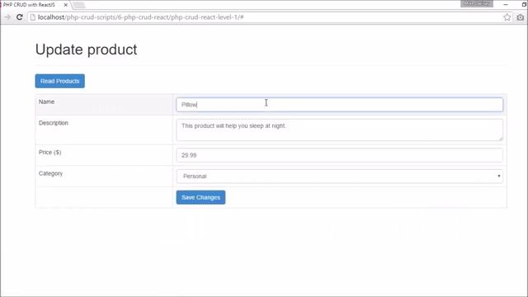Click the page icon in address bar
The width and height of the screenshot is (528, 297).
click(33, 17)
